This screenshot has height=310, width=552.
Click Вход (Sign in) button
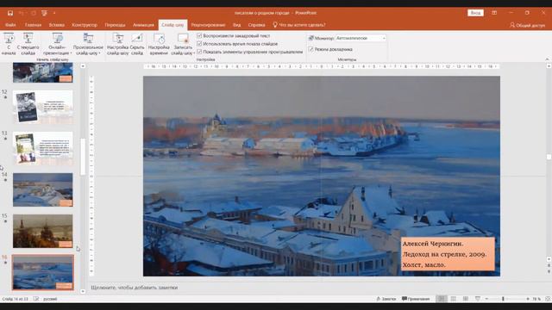pyautogui.click(x=475, y=13)
